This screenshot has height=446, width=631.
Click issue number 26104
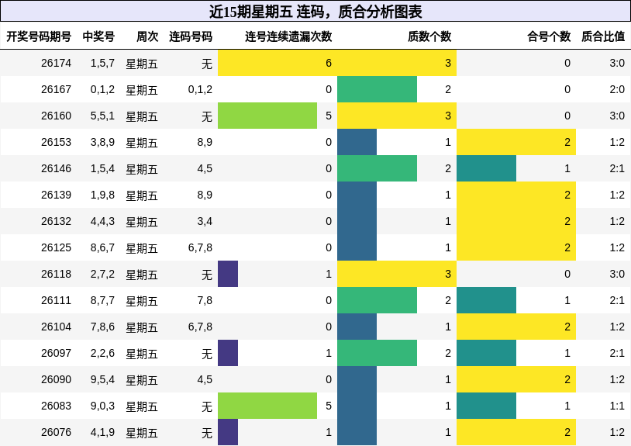point(56,327)
